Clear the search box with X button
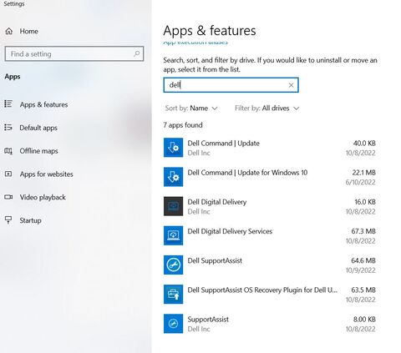 tap(291, 85)
